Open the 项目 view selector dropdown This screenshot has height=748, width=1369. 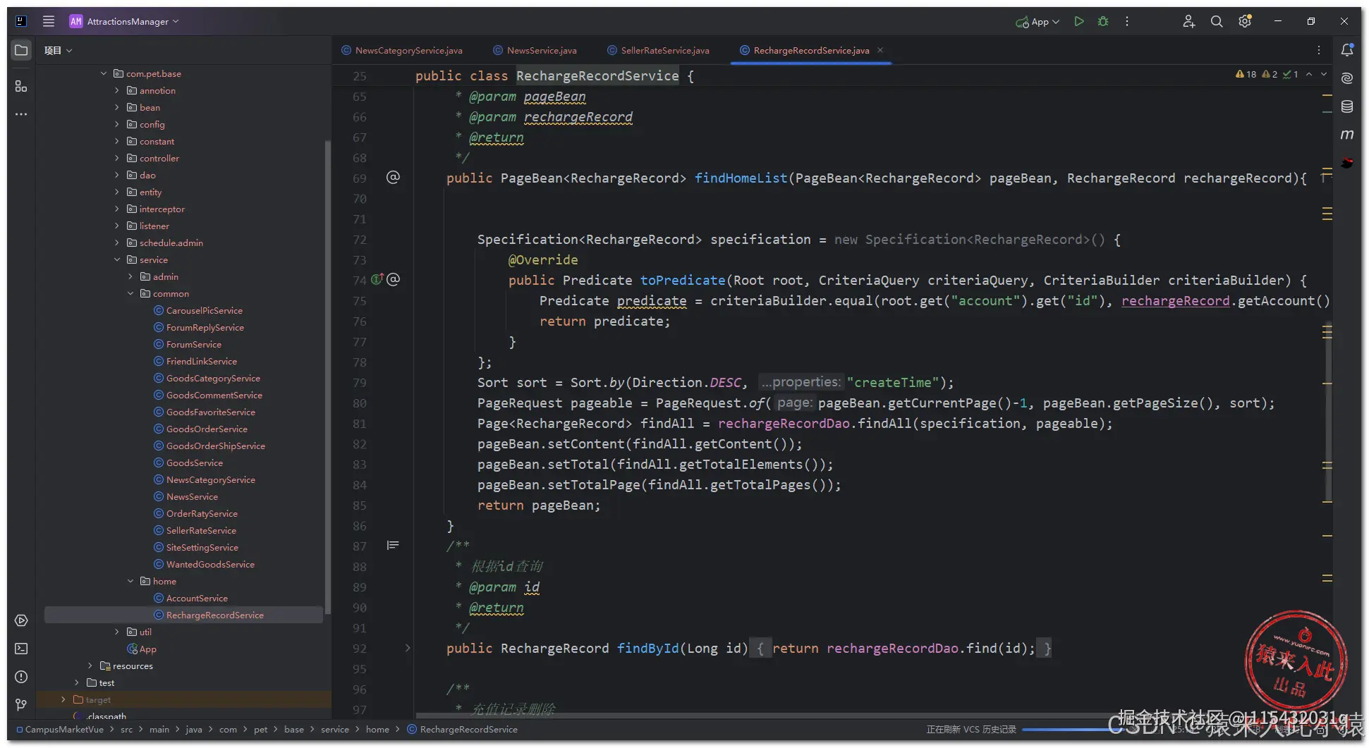pyautogui.click(x=58, y=50)
